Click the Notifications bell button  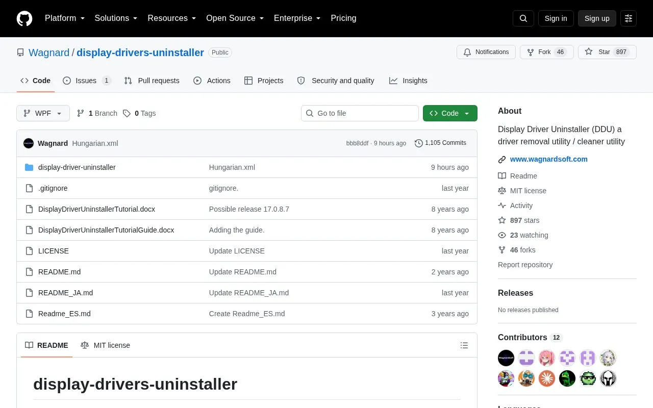[486, 52]
